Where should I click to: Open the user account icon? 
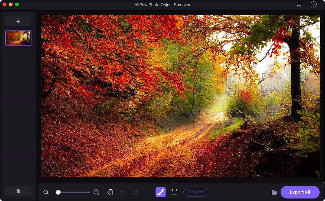point(314,4)
